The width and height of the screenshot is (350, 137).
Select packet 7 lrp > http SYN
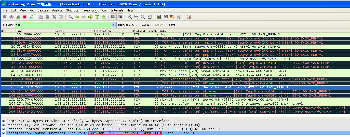(175, 34)
